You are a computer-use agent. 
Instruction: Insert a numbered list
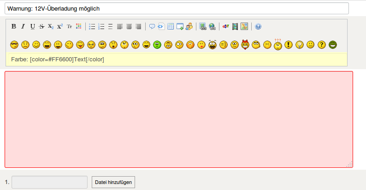[x=101, y=27]
